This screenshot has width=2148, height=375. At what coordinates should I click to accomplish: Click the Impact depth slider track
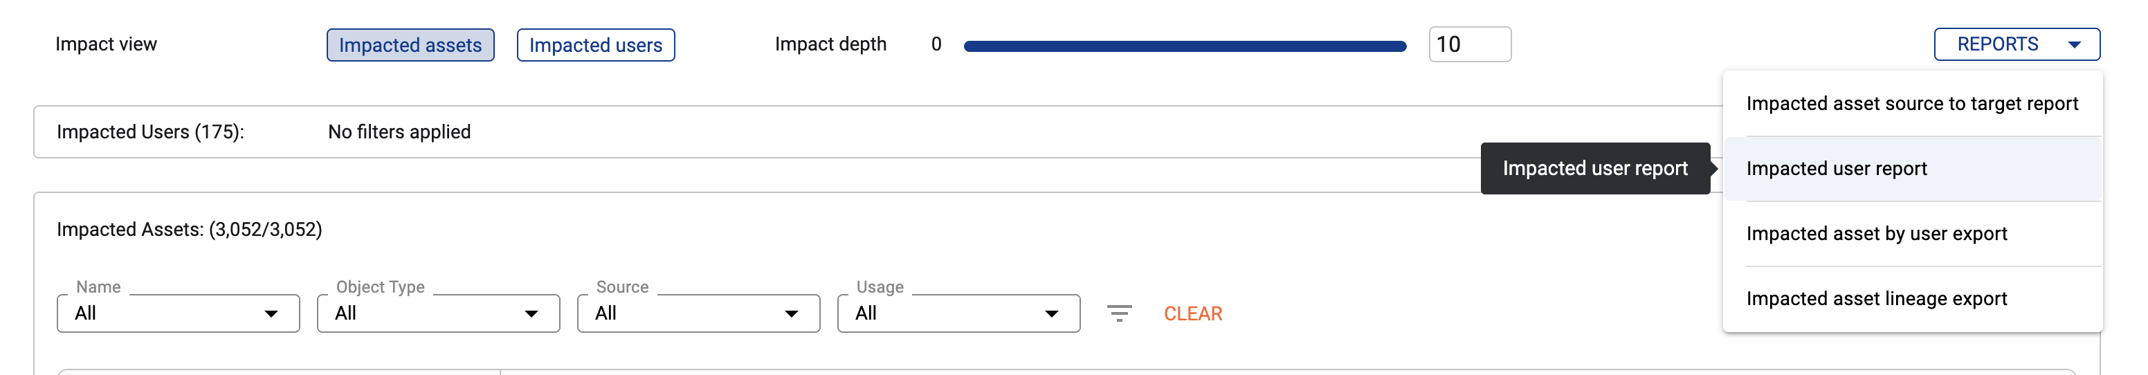pos(1184,46)
